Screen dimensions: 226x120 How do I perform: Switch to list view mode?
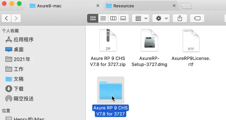[x=103, y=18]
